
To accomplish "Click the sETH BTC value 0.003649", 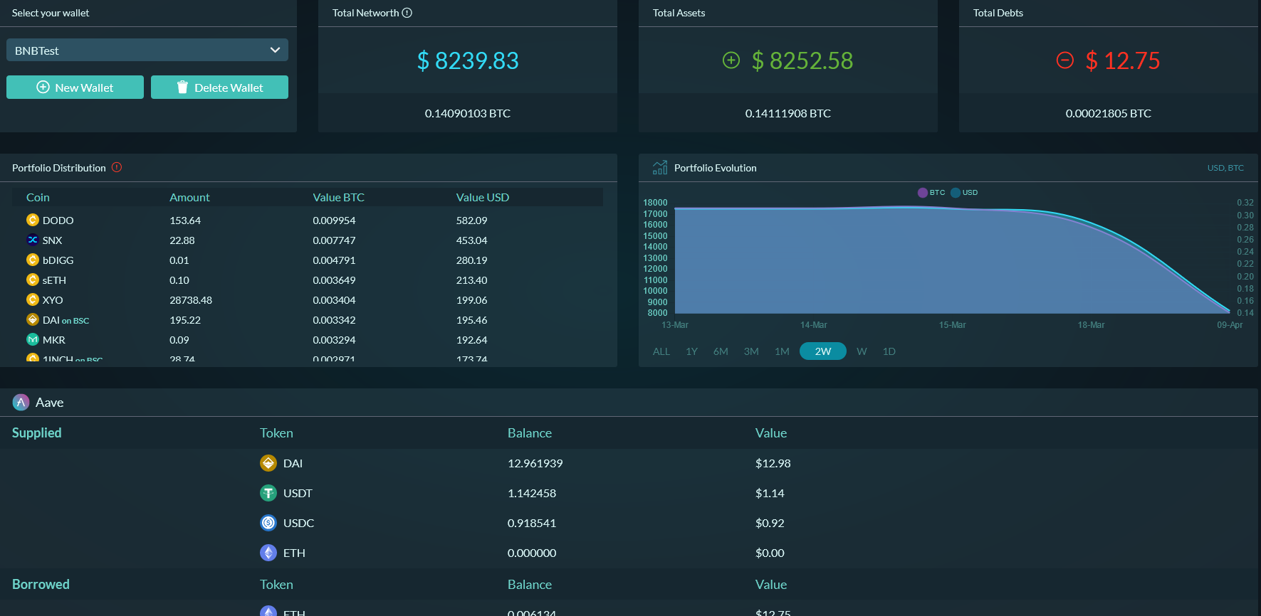I will tap(334, 280).
